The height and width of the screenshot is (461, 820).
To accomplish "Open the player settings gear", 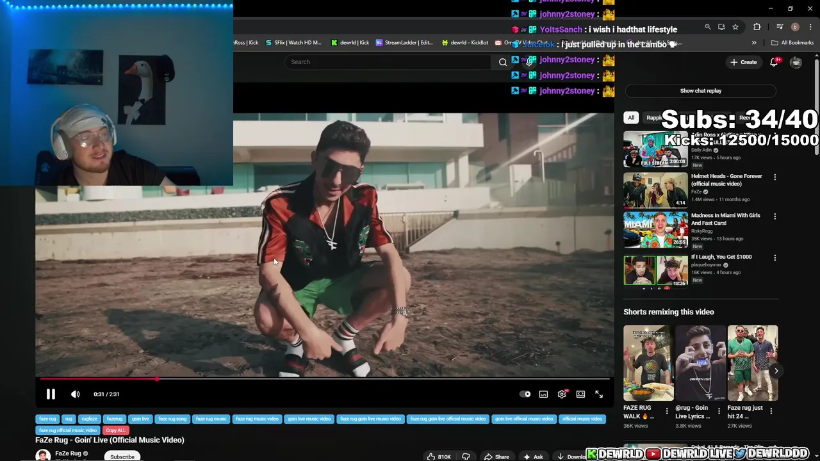I will tap(562, 394).
